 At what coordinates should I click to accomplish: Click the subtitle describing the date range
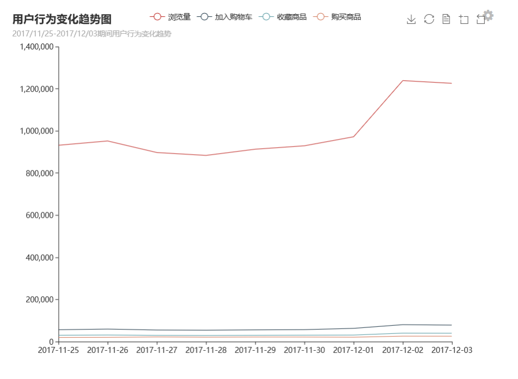91,35
